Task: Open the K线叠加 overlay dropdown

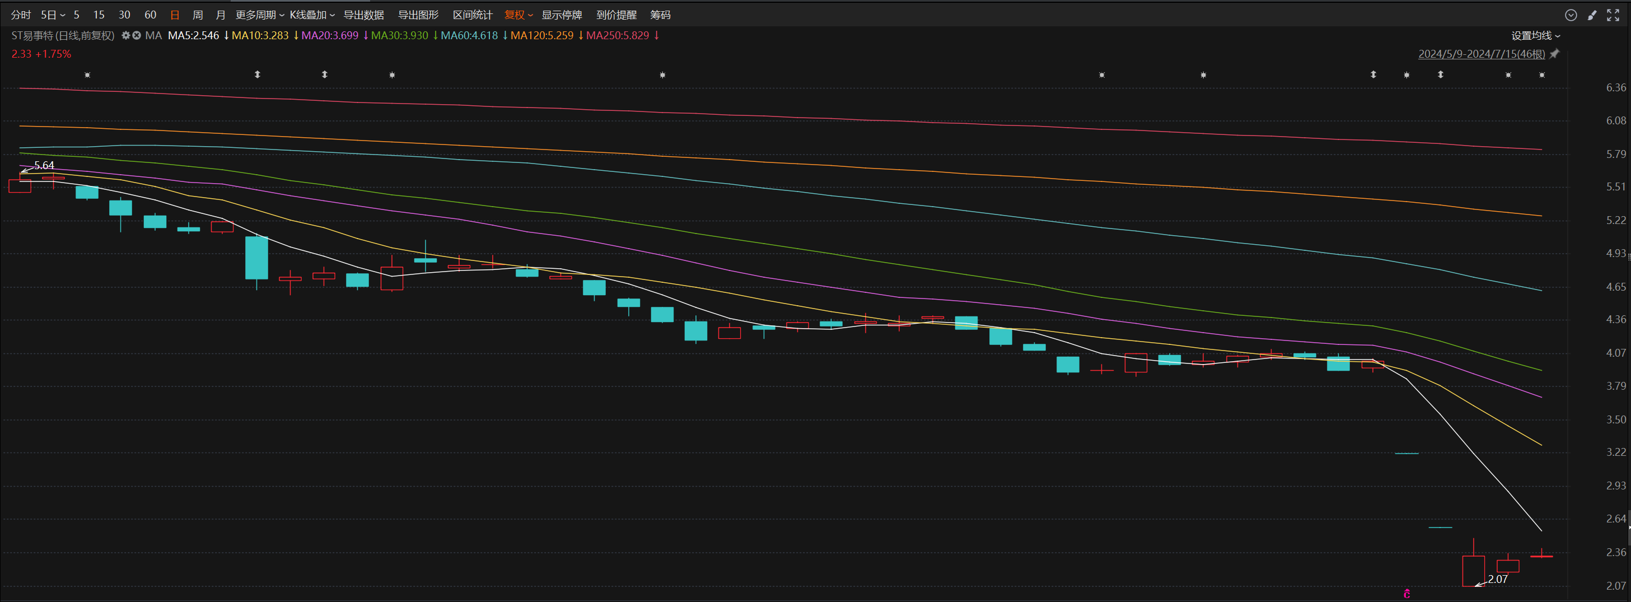Action: [311, 15]
